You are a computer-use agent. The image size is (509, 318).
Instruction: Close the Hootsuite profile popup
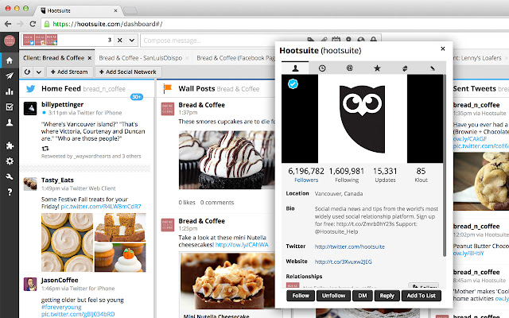[x=443, y=48]
